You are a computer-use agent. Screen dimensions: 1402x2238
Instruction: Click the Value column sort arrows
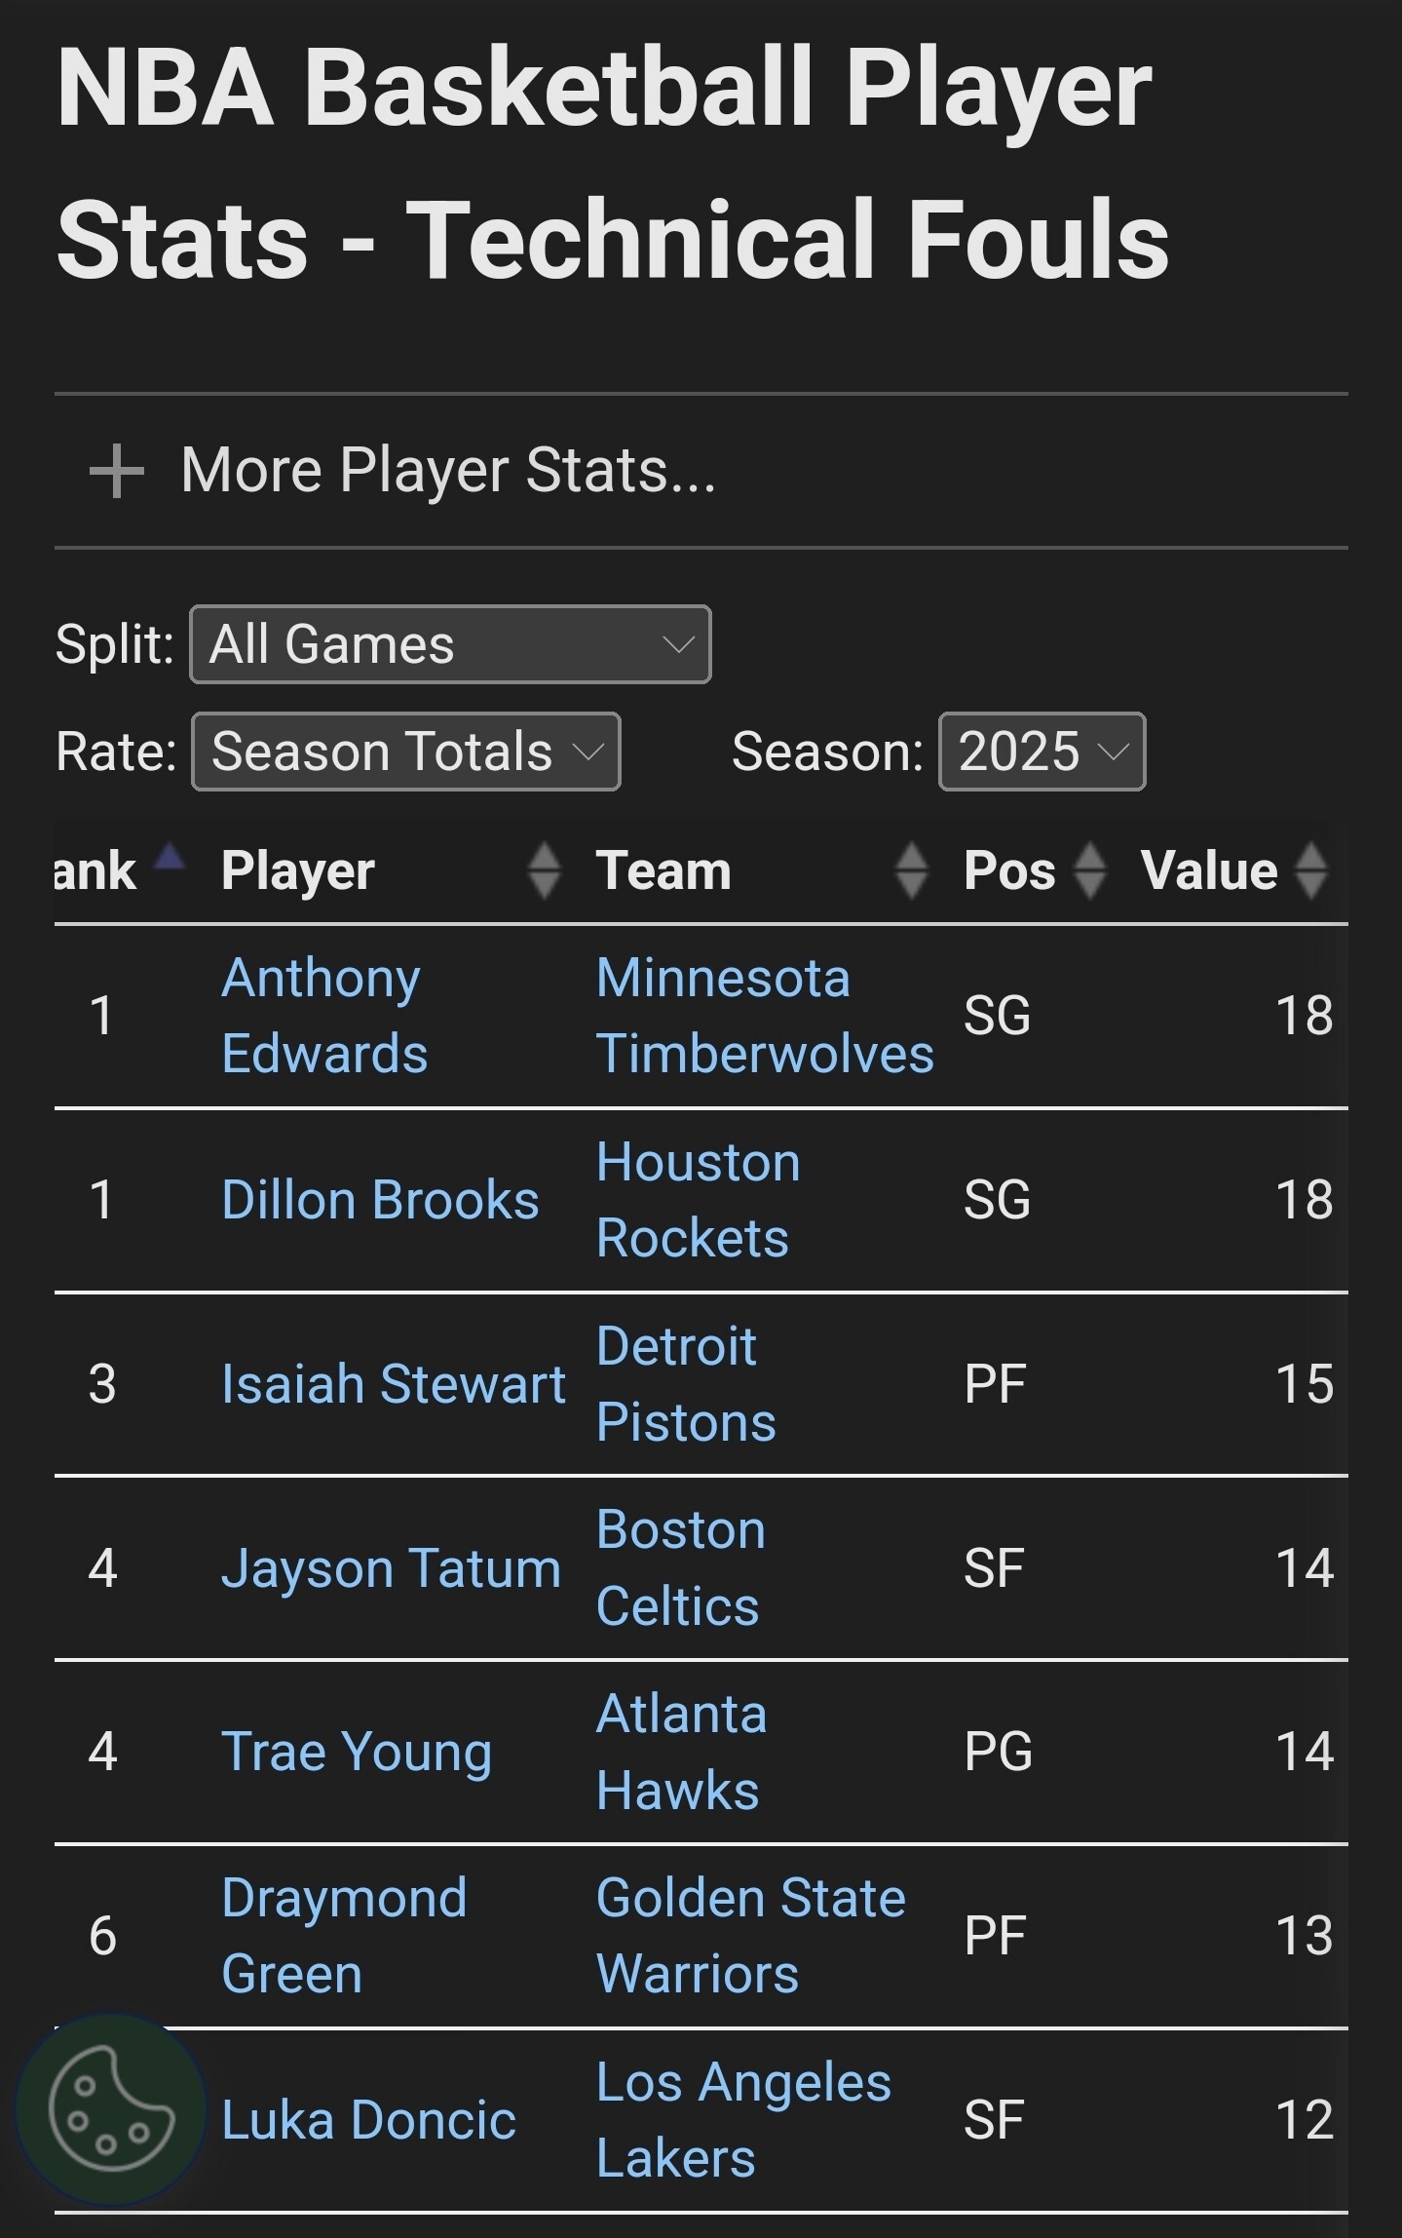click(1310, 869)
